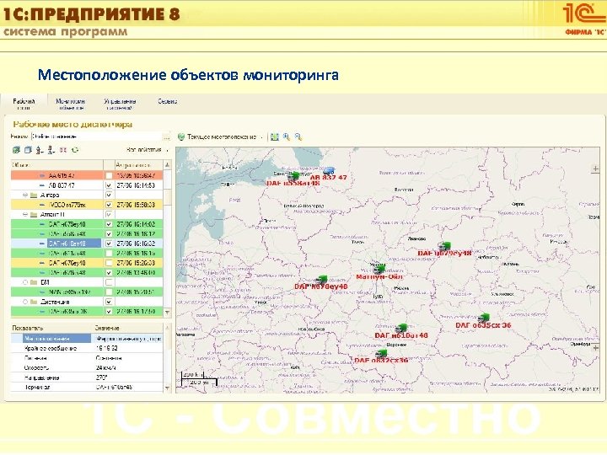Click the Атлант II folder icon
607x455 pixels.
[x=34, y=215]
